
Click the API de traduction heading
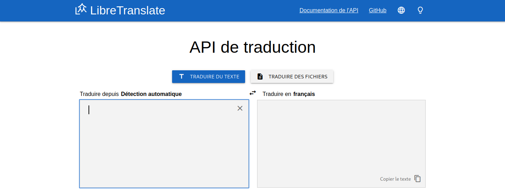[x=253, y=47]
